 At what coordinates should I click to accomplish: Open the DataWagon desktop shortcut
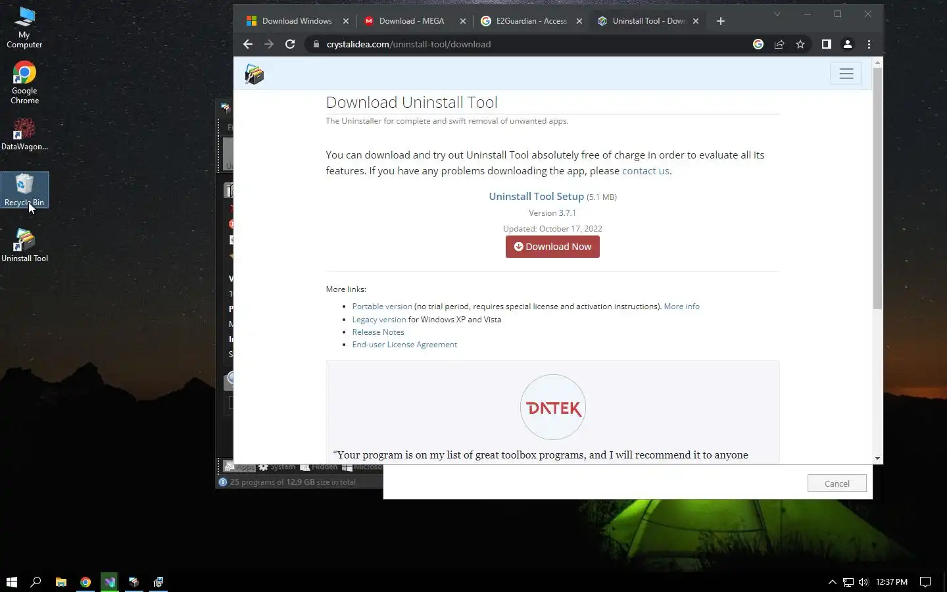[x=24, y=134]
